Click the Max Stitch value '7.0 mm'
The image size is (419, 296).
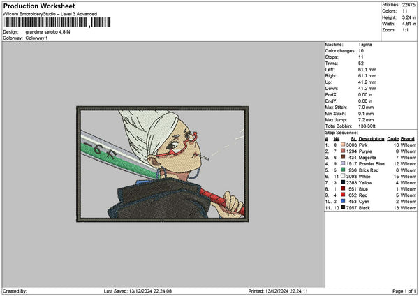[366, 107]
